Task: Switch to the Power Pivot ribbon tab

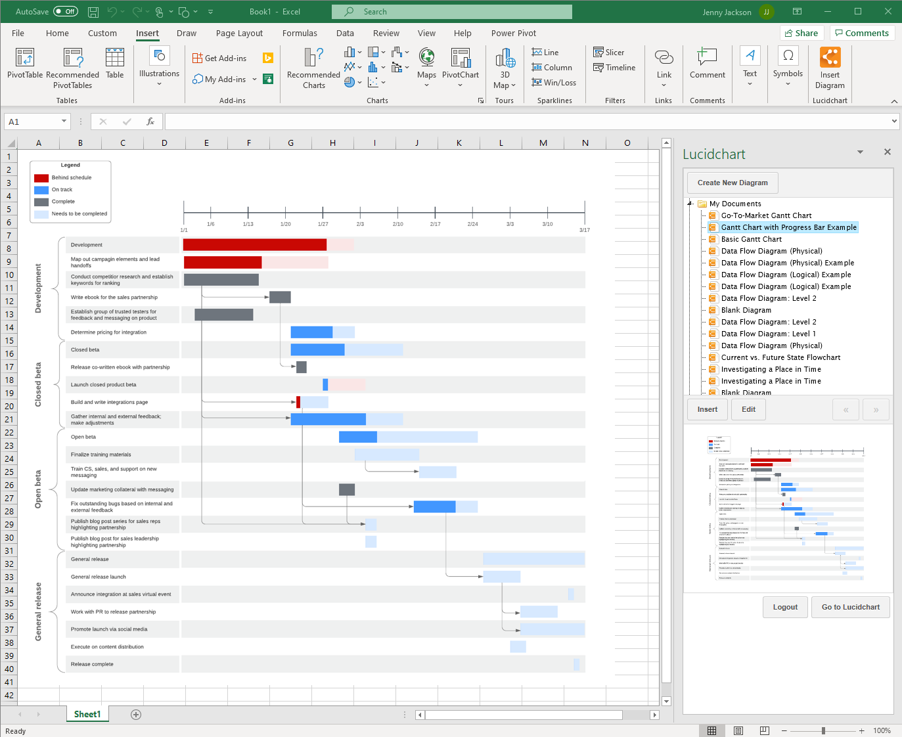Action: click(x=513, y=33)
